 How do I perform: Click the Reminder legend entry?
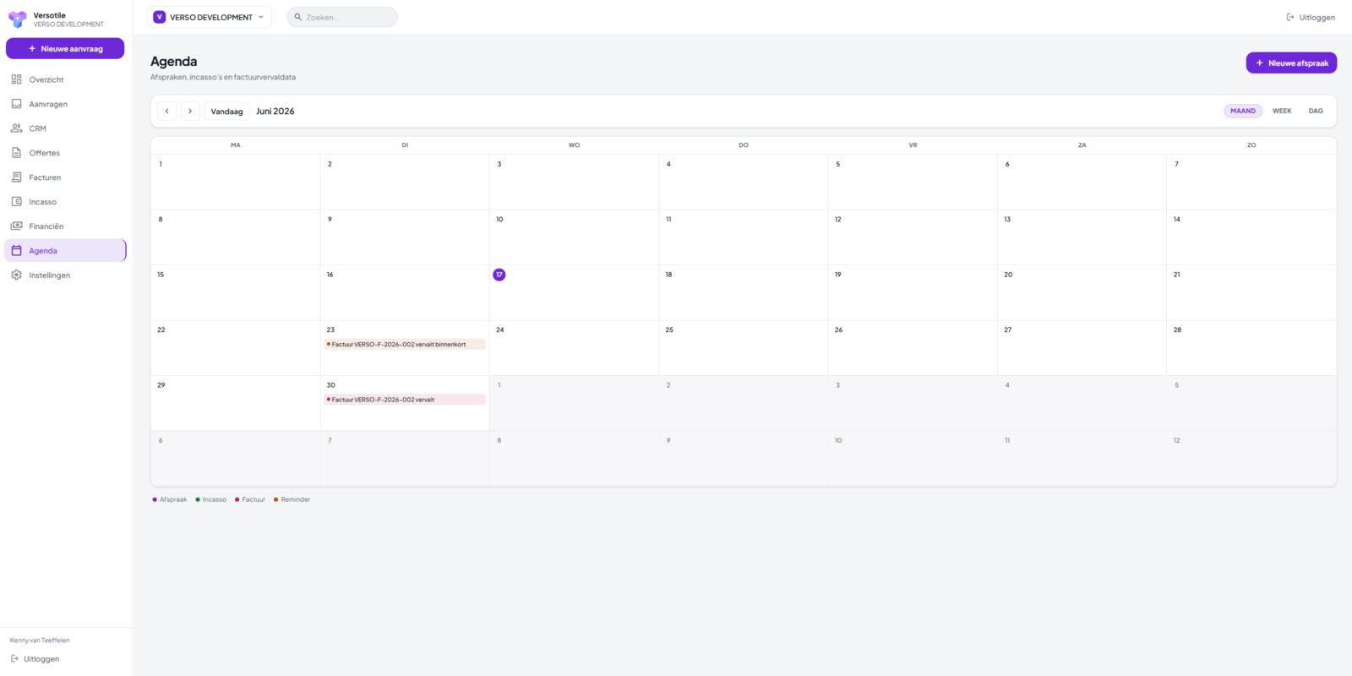pos(292,499)
